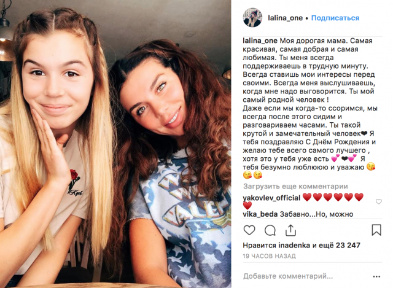The height and width of the screenshot is (288, 393).
Task: Share the post using the share icon
Action: pos(290,230)
